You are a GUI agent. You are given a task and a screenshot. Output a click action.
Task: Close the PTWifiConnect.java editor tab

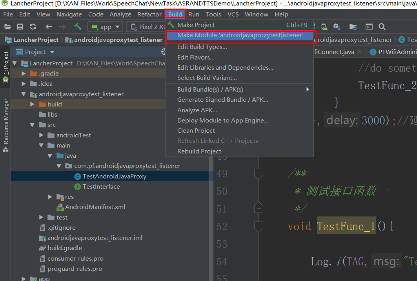(359, 51)
